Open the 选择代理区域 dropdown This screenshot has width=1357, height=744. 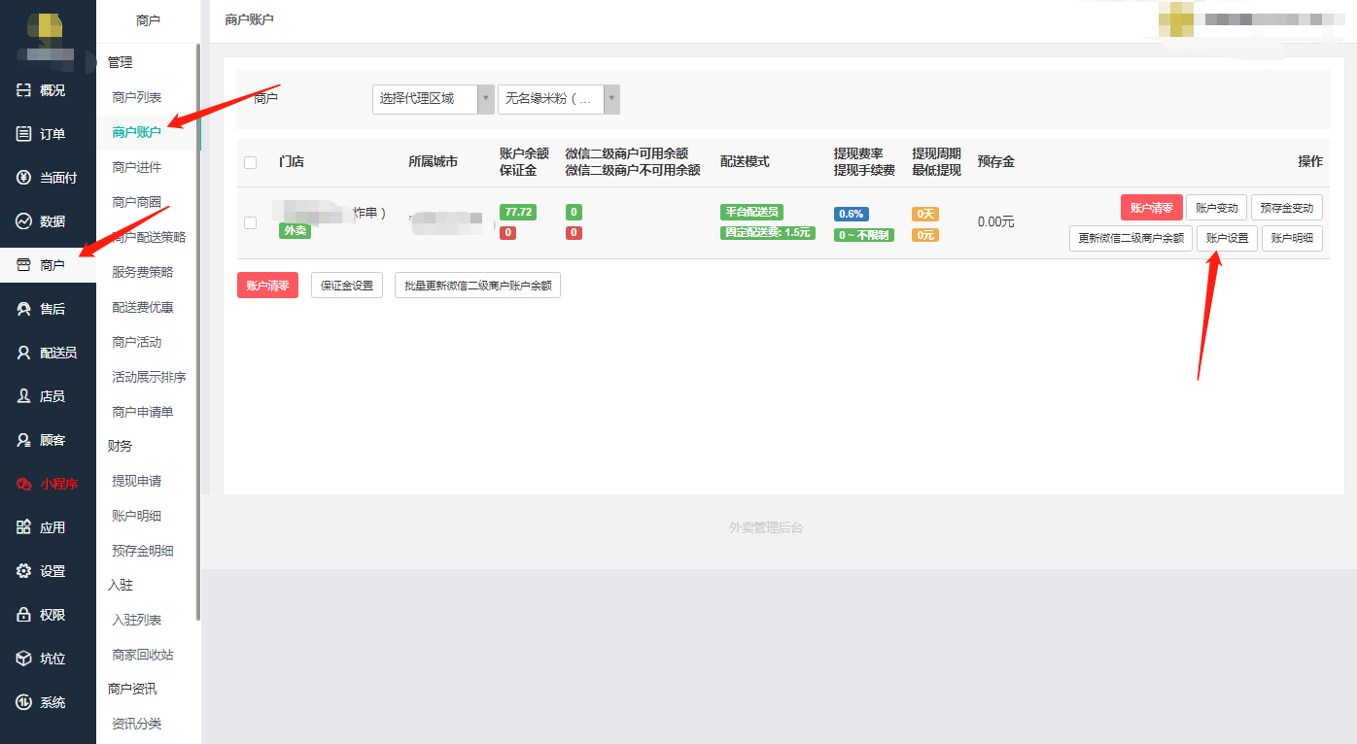[434, 99]
